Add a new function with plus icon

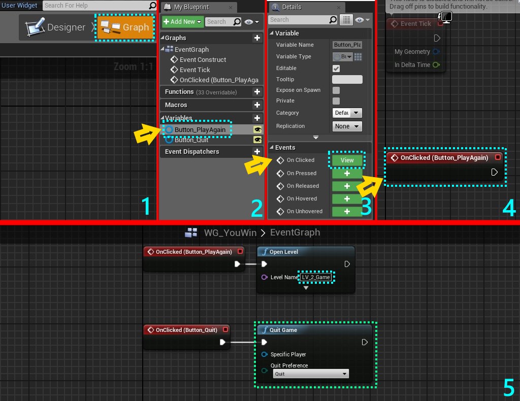[257, 92]
